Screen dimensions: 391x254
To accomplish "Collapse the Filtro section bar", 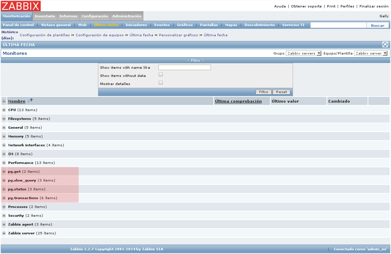I will pyautogui.click(x=195, y=61).
